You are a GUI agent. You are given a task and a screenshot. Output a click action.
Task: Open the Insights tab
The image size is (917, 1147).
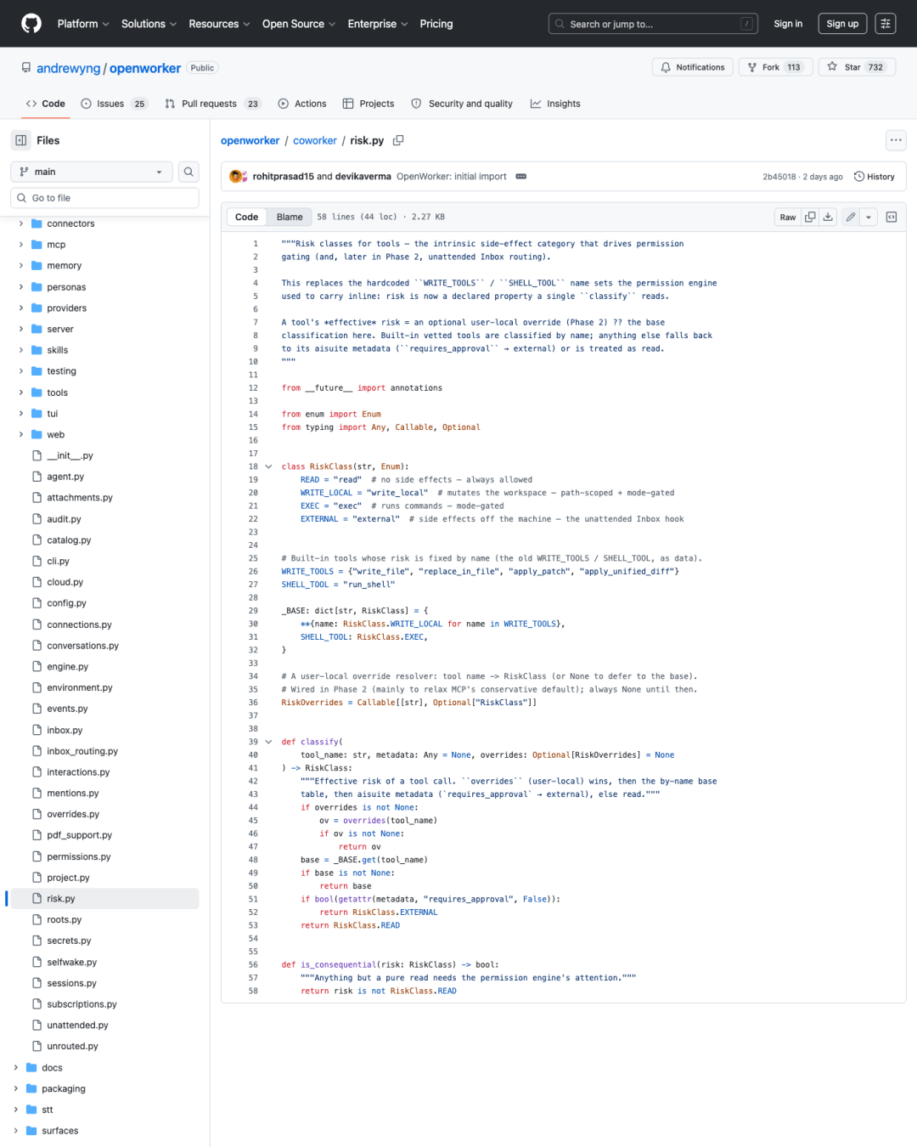point(555,104)
